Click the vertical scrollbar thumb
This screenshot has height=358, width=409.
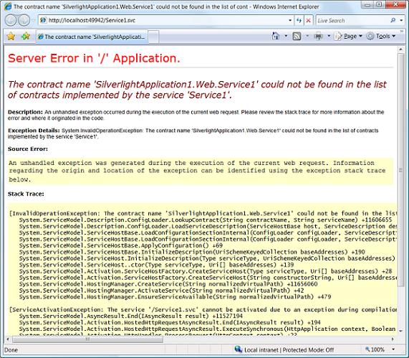point(400,170)
